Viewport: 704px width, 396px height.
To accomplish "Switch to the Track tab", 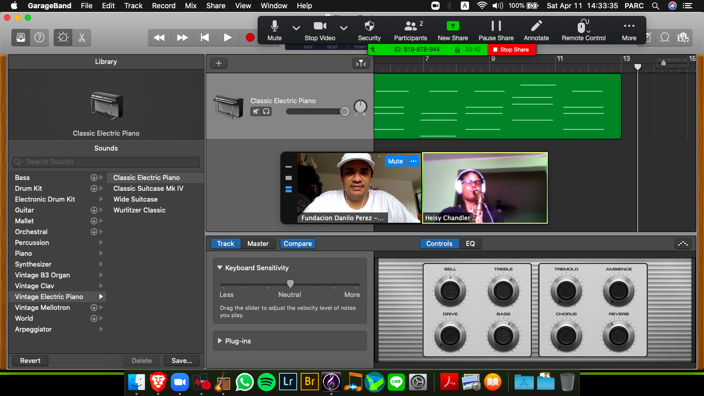I will point(225,243).
